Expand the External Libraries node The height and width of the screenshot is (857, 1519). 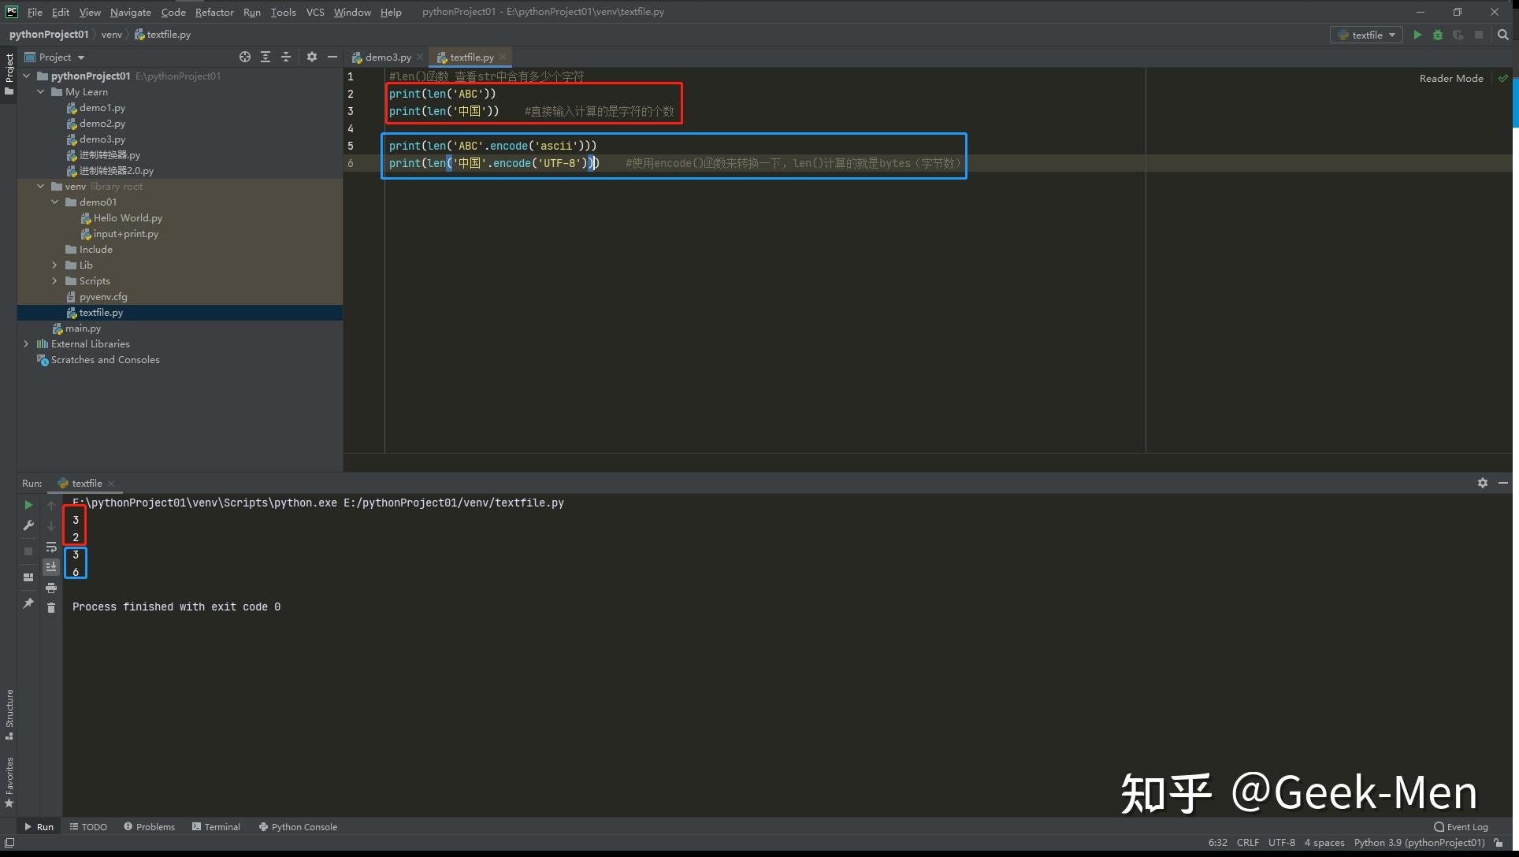[26, 344]
